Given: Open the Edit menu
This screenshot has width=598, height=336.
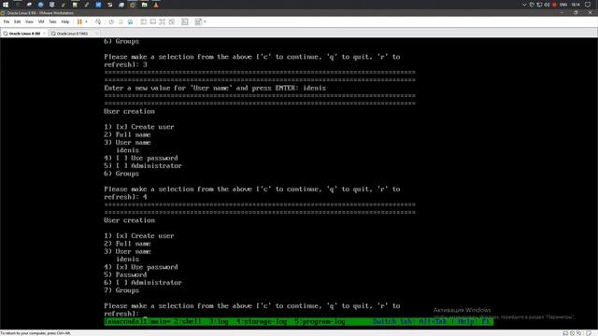Looking at the screenshot, I should 18,21.
